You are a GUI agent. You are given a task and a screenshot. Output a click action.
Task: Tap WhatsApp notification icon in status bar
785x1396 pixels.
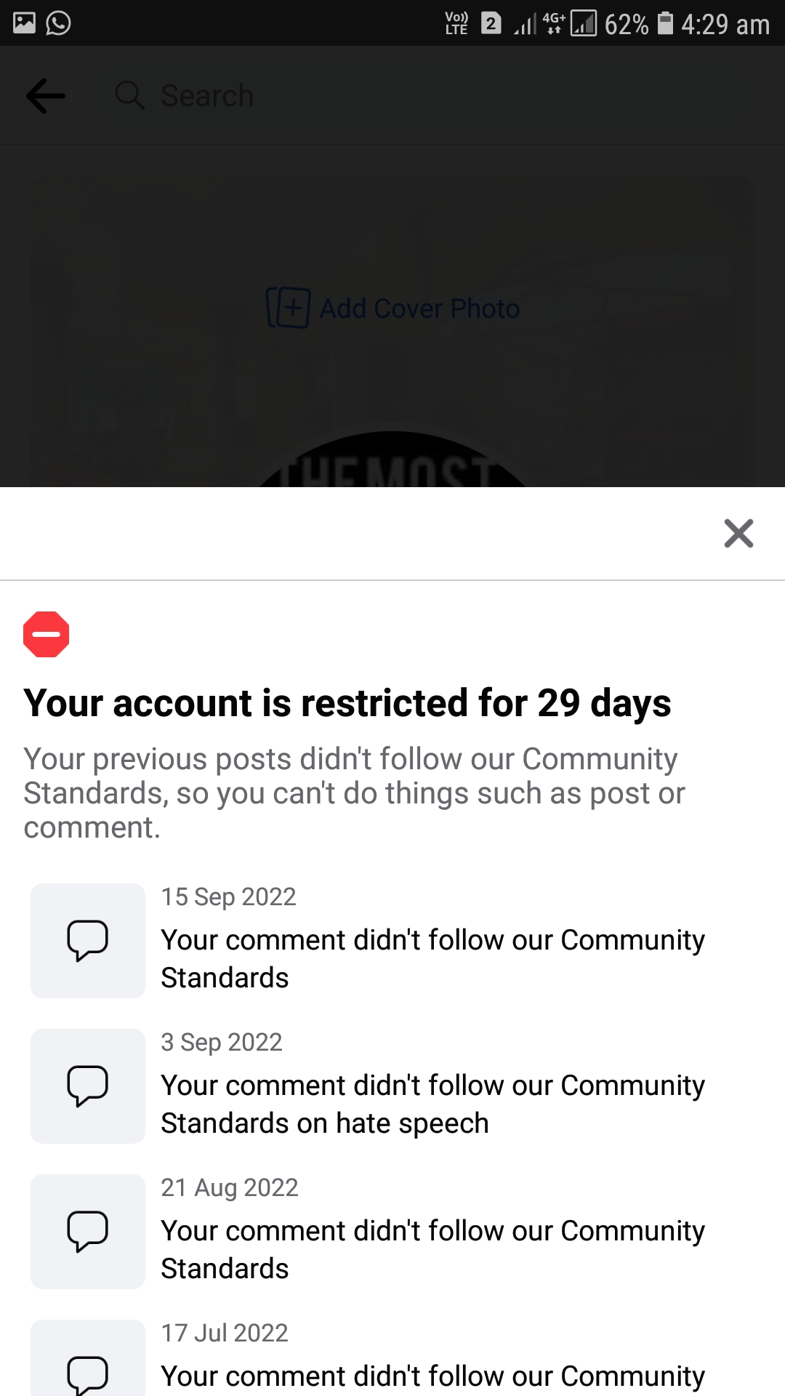coord(58,23)
